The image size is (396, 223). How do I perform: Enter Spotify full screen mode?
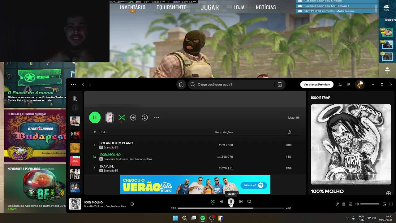(x=391, y=204)
